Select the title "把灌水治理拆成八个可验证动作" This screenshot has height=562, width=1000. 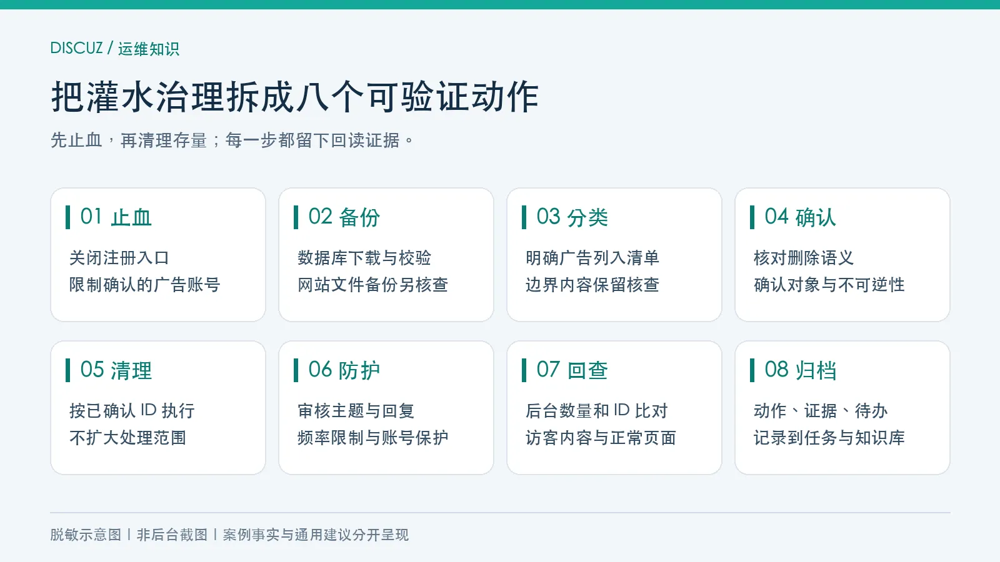click(x=294, y=97)
